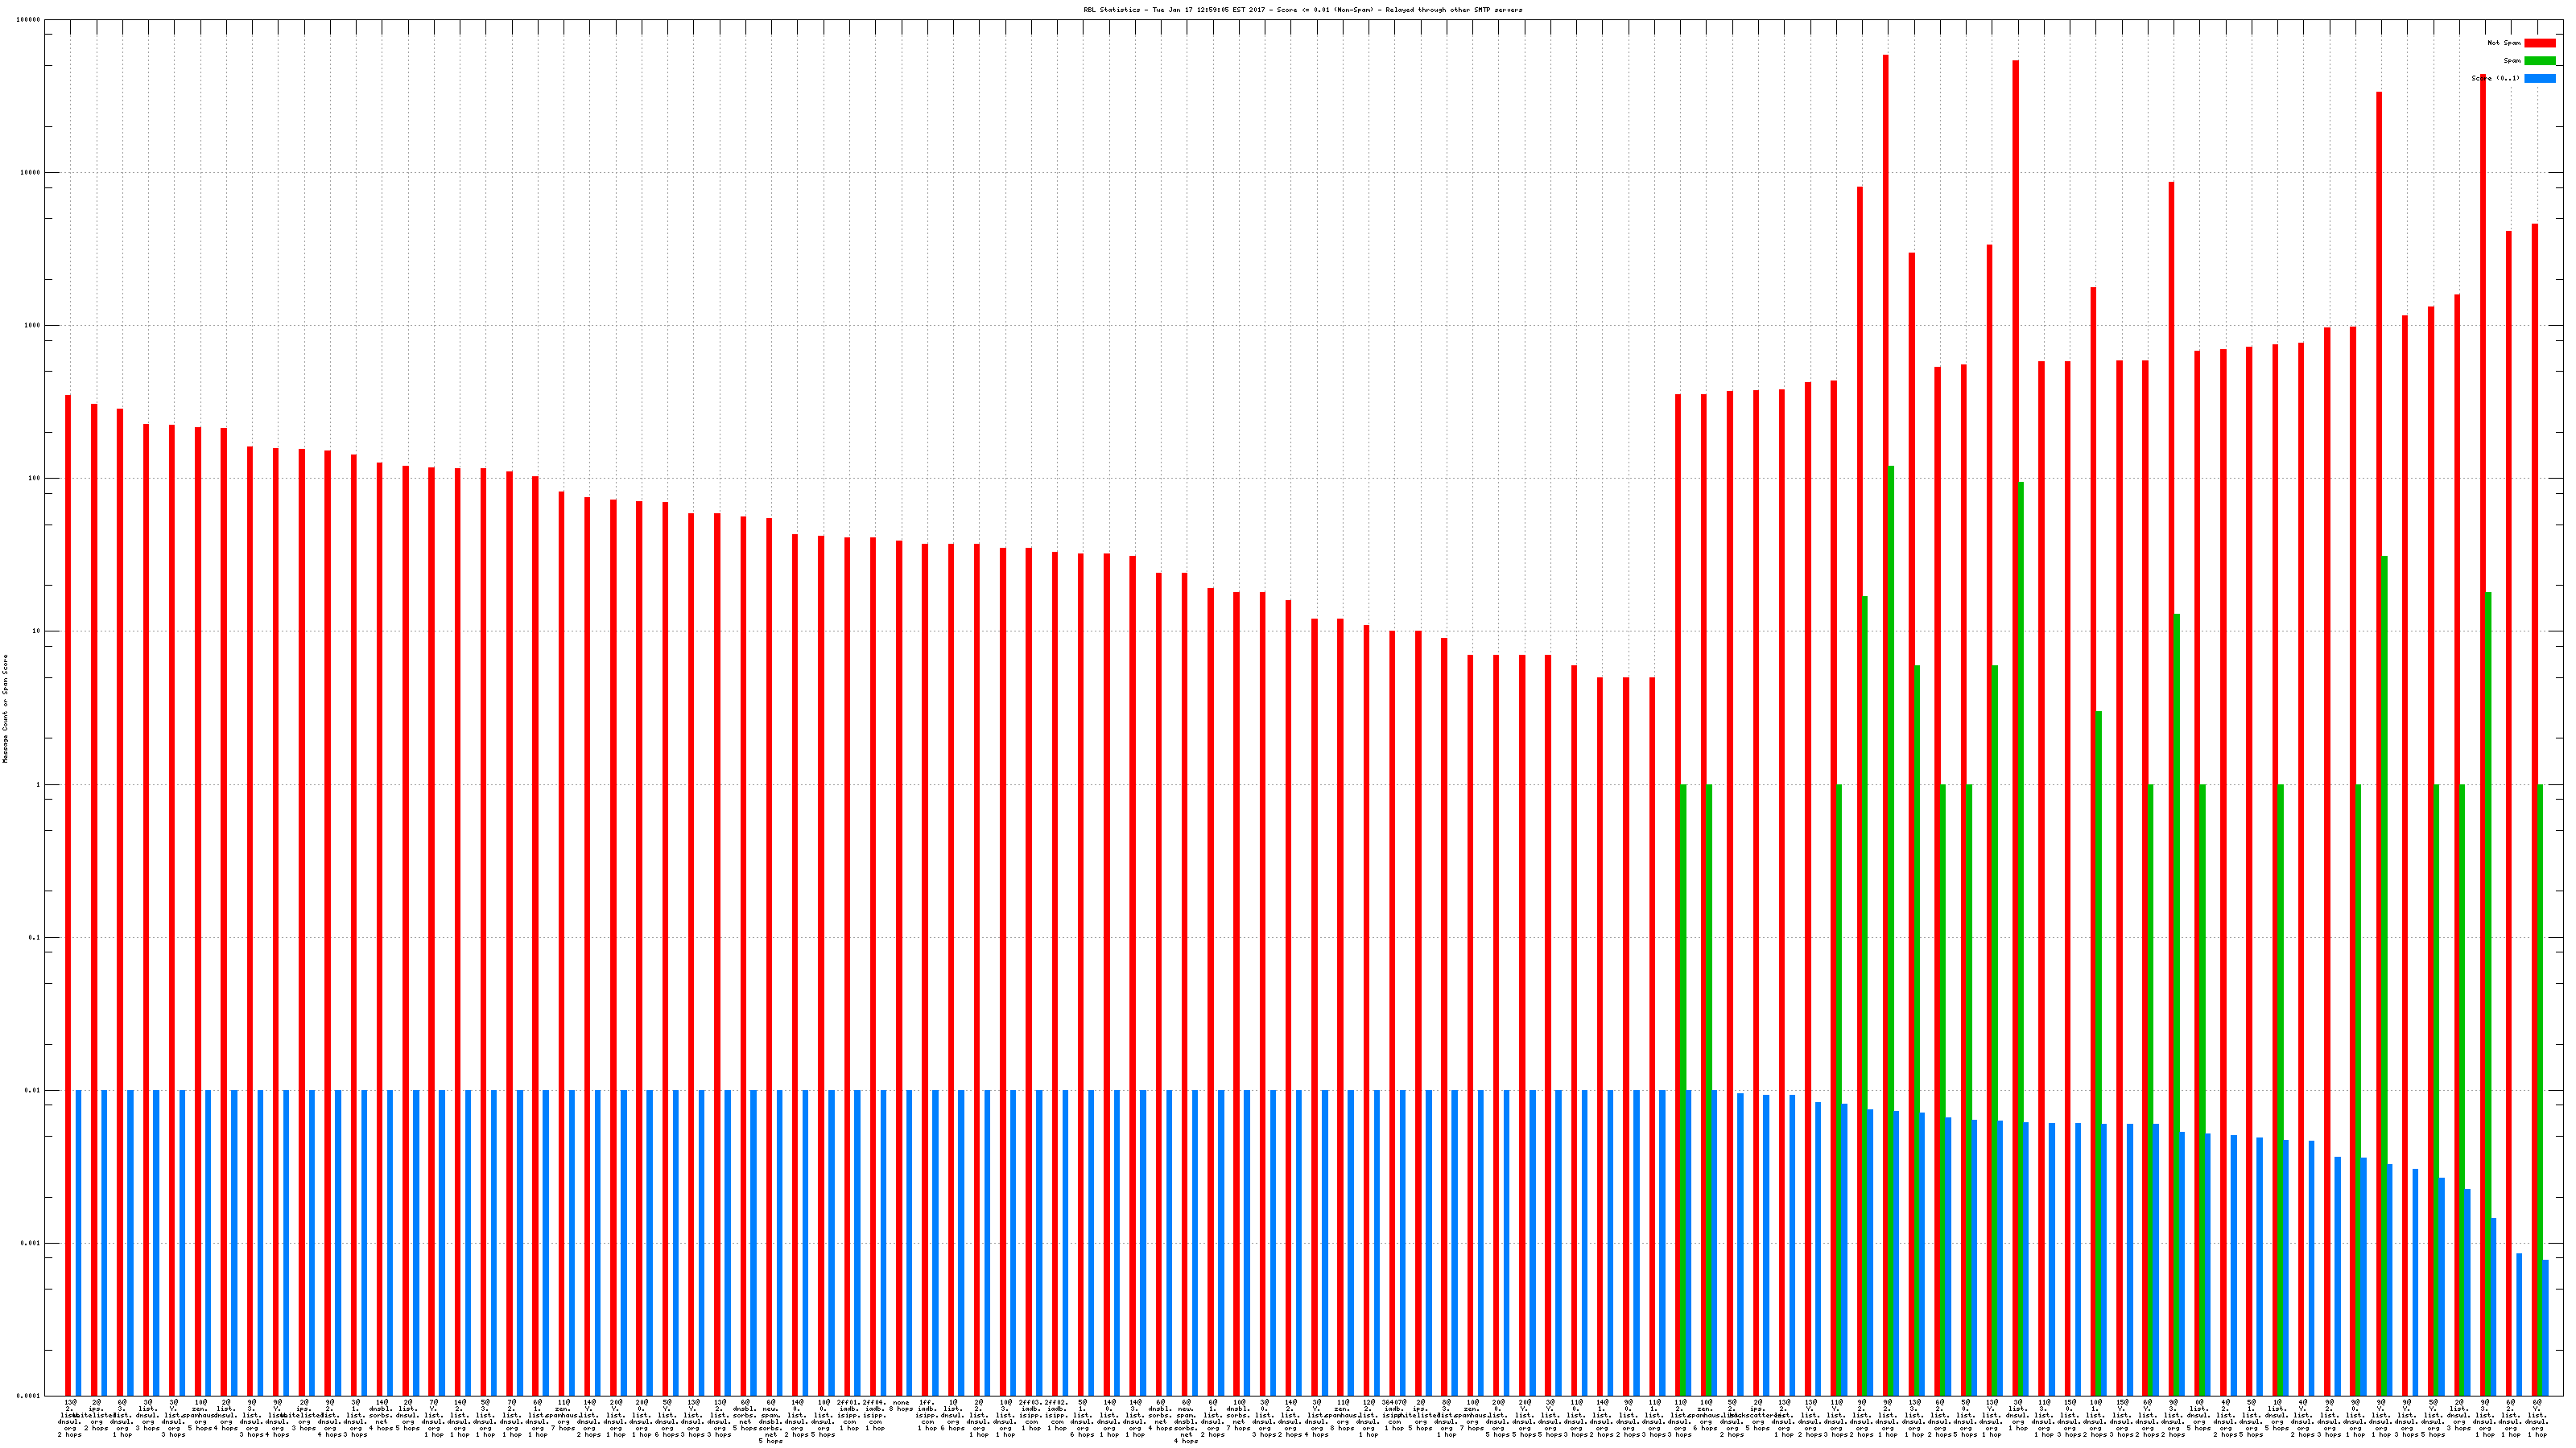Click the 0.01 y-axis tick label
Image resolution: width=2576 pixels, height=1448 pixels.
33,1090
